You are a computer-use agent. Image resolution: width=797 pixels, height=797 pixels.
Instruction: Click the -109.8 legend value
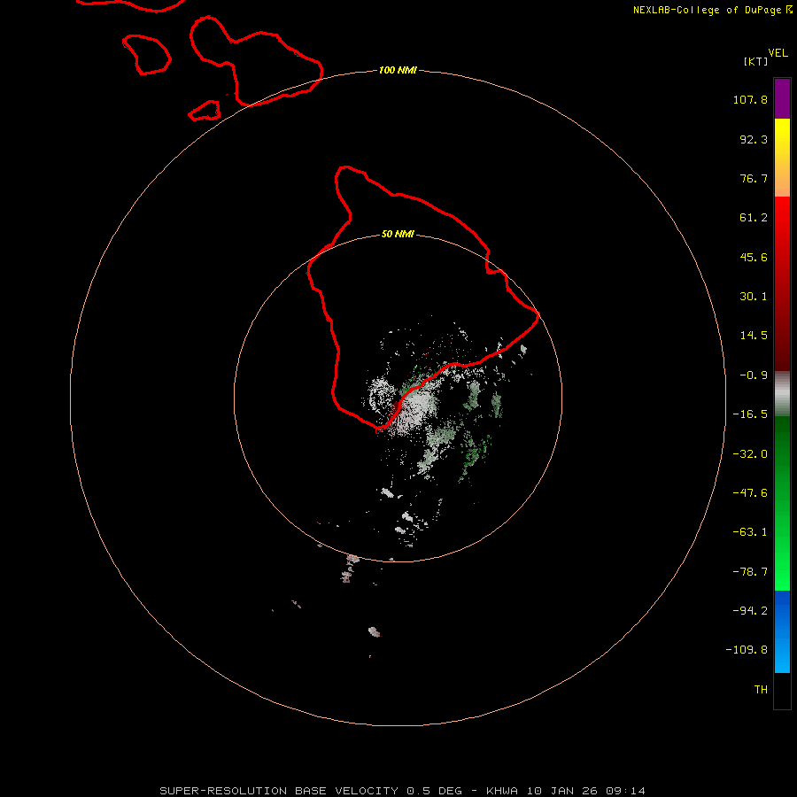pyautogui.click(x=747, y=650)
